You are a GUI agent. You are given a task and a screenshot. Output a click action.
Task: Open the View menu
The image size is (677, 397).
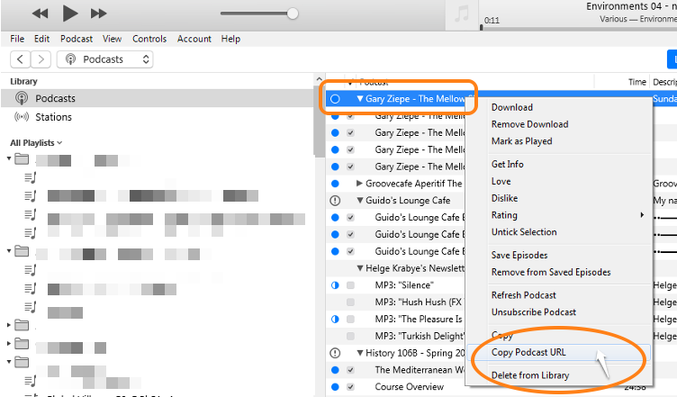(112, 39)
